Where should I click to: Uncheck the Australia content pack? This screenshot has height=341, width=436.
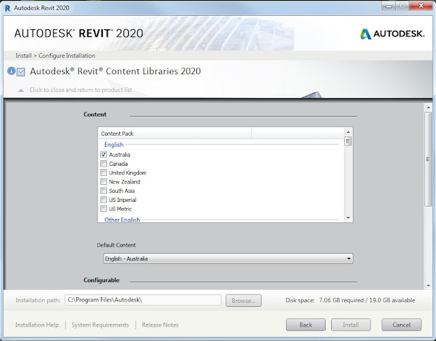pos(104,155)
